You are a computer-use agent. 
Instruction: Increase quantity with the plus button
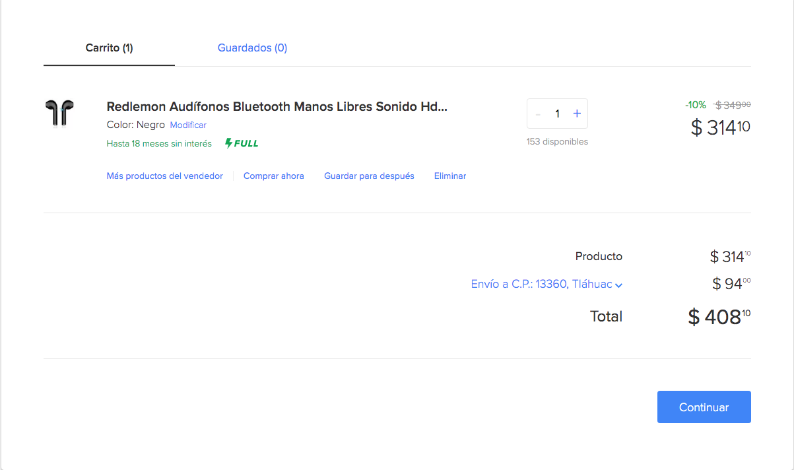[x=577, y=114]
